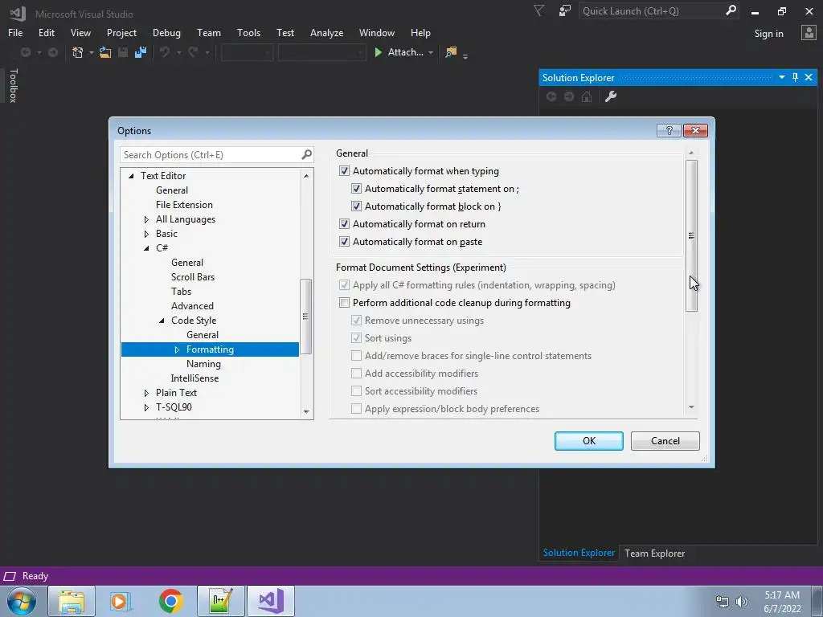Open the Toolbox side tab
The height and width of the screenshot is (617, 823).
click(x=13, y=85)
